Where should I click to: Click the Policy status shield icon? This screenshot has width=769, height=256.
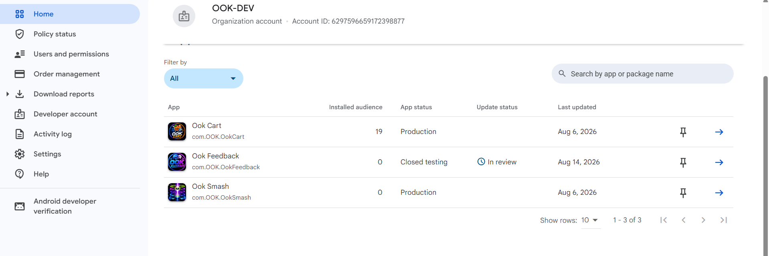tap(20, 34)
